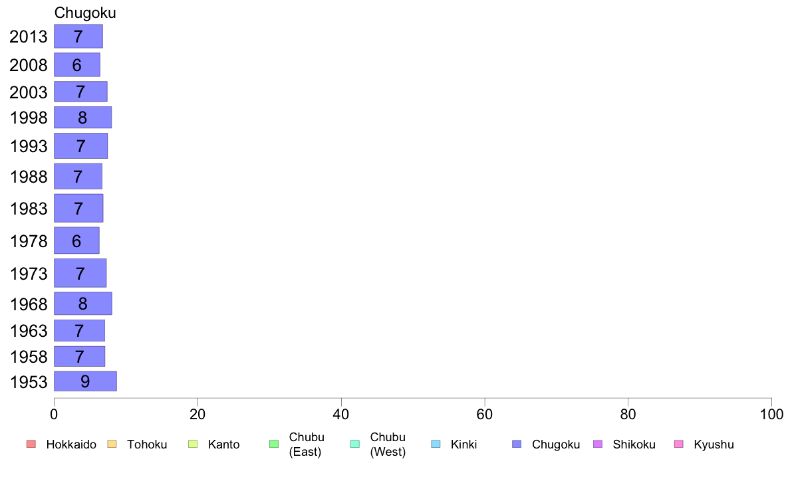
Task: Click the Chugoku title above the bars
Action: pyautogui.click(x=85, y=13)
